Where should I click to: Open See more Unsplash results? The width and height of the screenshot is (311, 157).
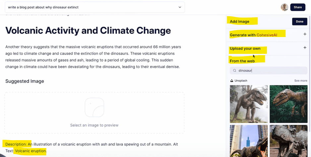point(301,81)
